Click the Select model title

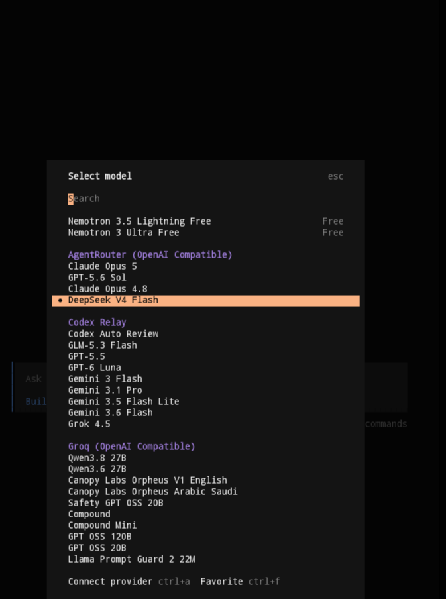point(100,176)
